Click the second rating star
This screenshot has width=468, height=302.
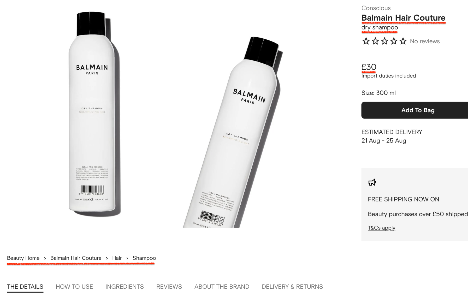point(375,41)
